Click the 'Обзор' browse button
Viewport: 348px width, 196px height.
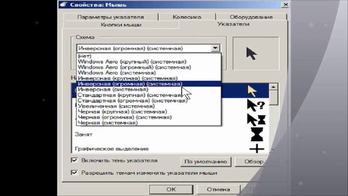coord(254,162)
